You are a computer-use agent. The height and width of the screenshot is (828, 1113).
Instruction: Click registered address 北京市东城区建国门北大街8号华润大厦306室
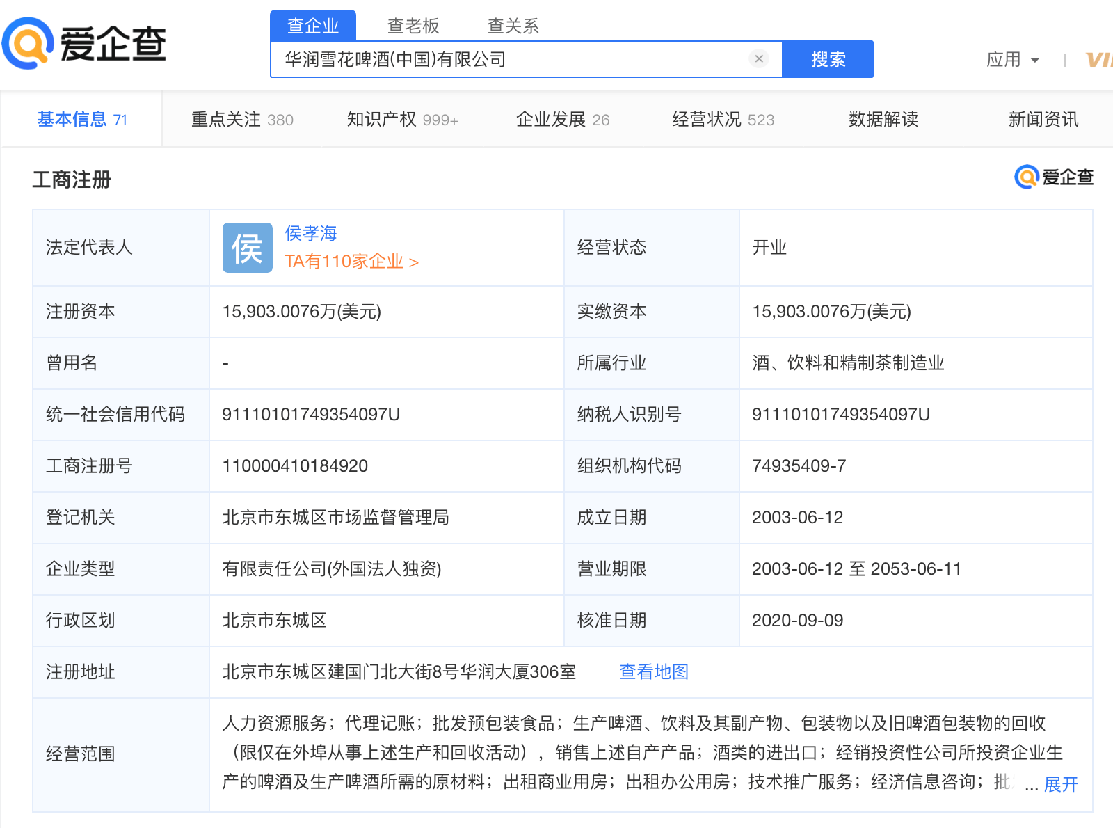click(399, 671)
